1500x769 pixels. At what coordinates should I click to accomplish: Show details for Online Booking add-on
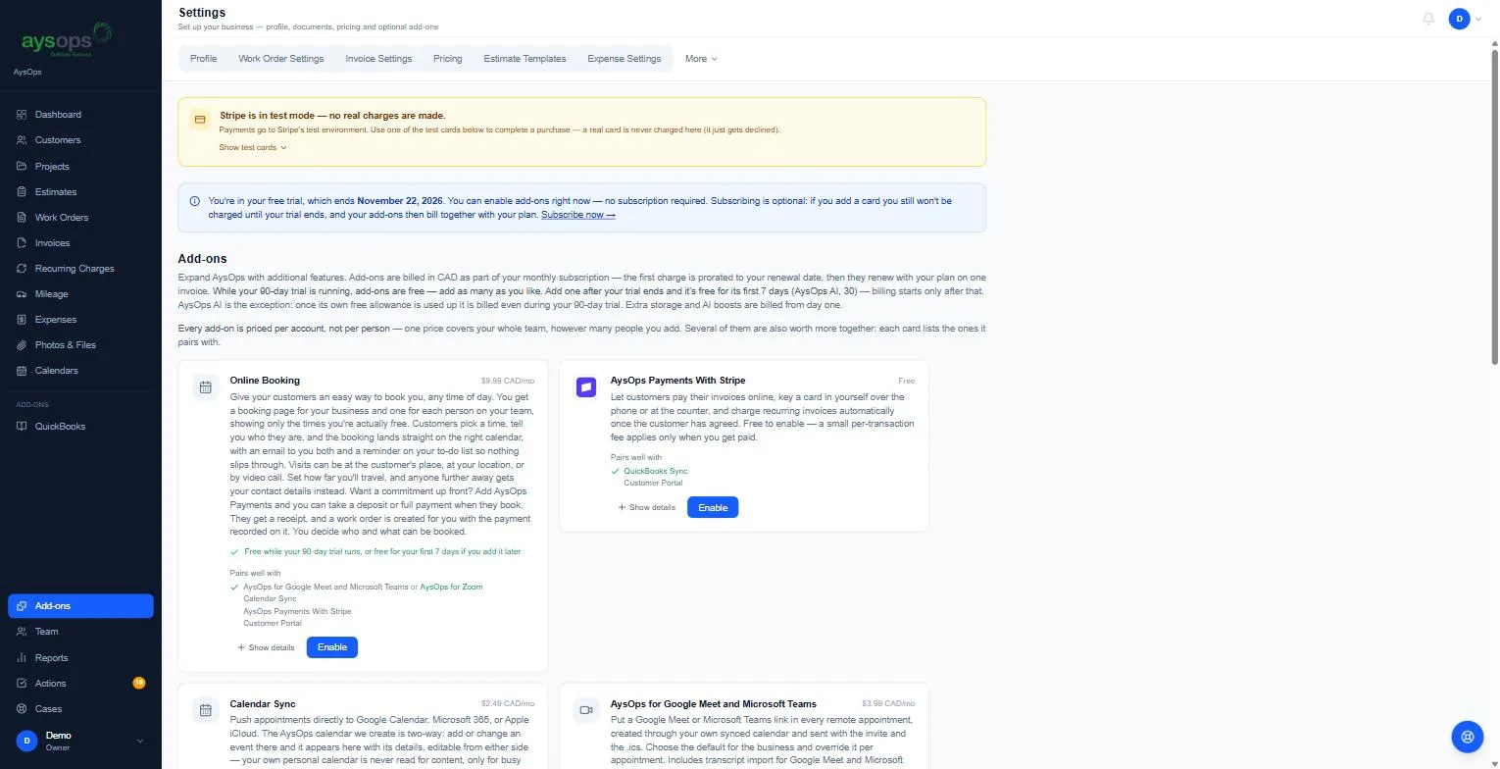coord(266,647)
